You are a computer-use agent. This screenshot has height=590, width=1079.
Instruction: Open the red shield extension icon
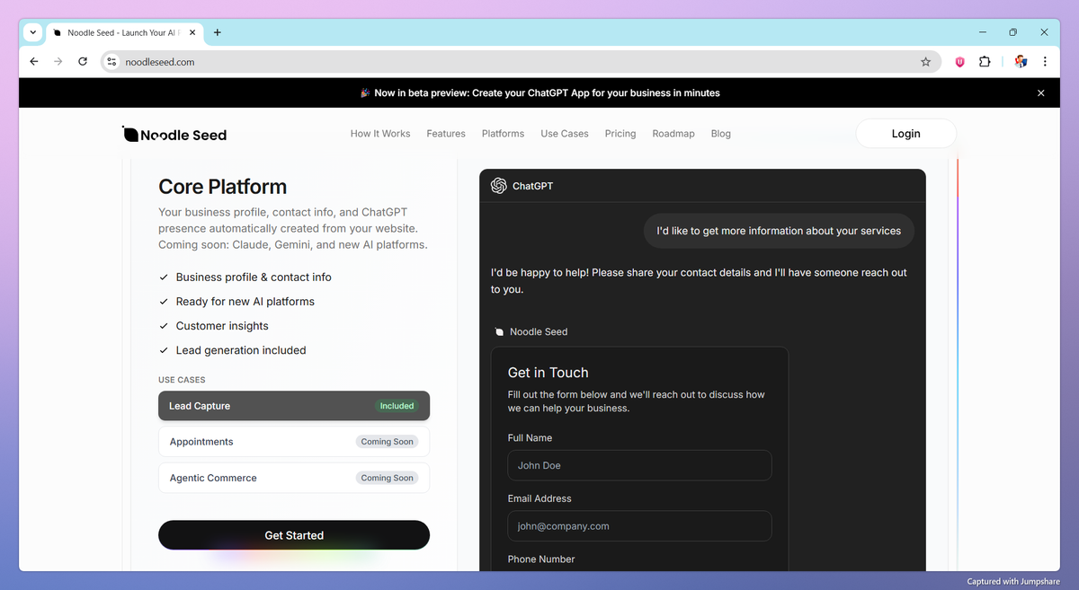(x=959, y=62)
